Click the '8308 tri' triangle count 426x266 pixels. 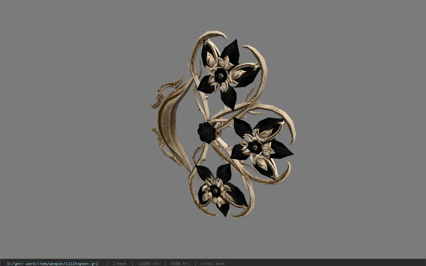(180, 264)
